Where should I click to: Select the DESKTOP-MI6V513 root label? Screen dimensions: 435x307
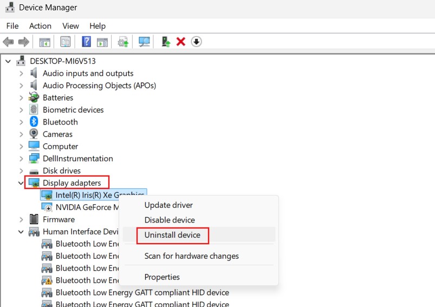click(63, 61)
